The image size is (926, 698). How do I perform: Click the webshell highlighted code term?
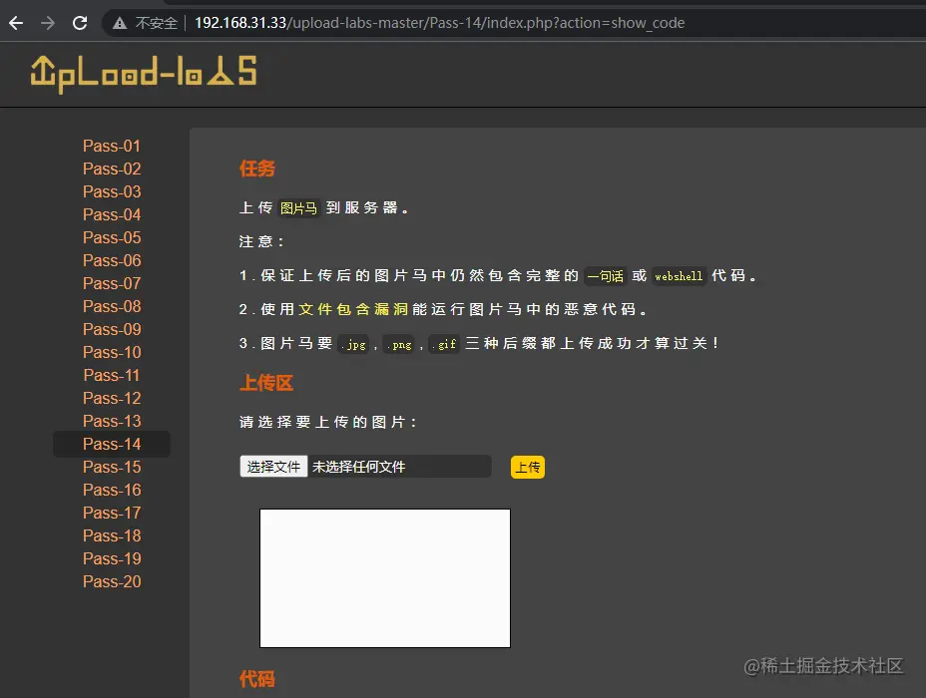point(679,276)
